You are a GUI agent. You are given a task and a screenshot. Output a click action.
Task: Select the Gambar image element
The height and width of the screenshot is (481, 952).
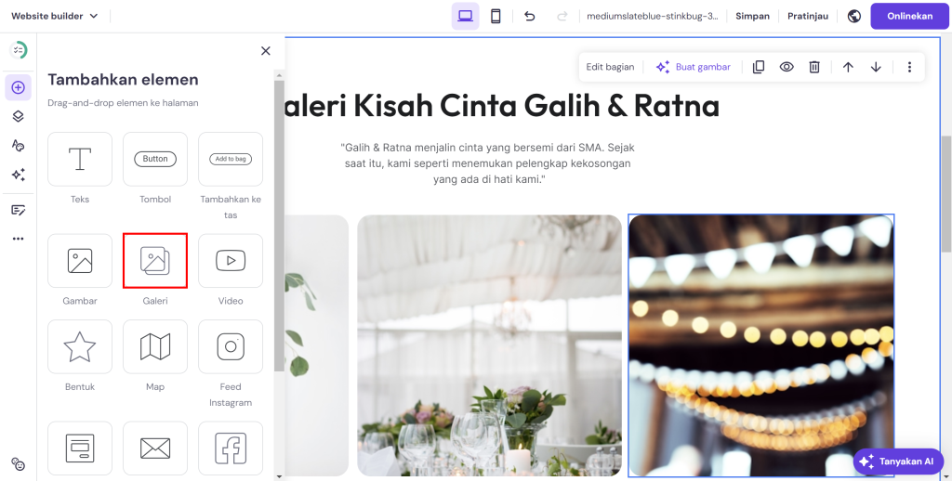click(x=80, y=261)
